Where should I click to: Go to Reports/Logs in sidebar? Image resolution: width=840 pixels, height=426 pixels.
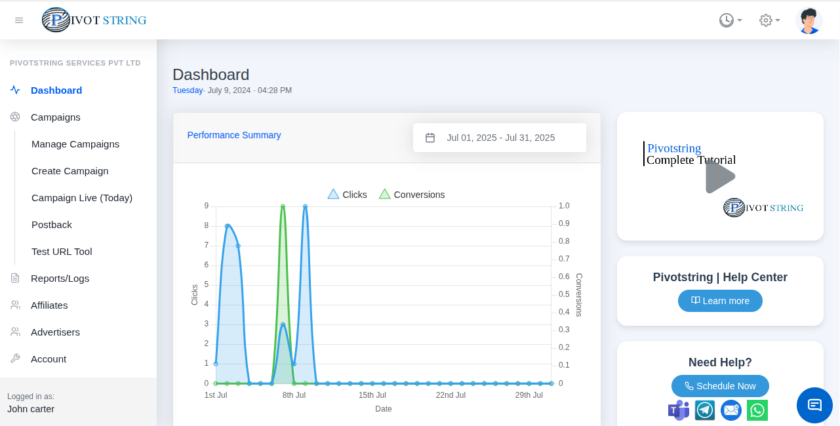coord(60,279)
